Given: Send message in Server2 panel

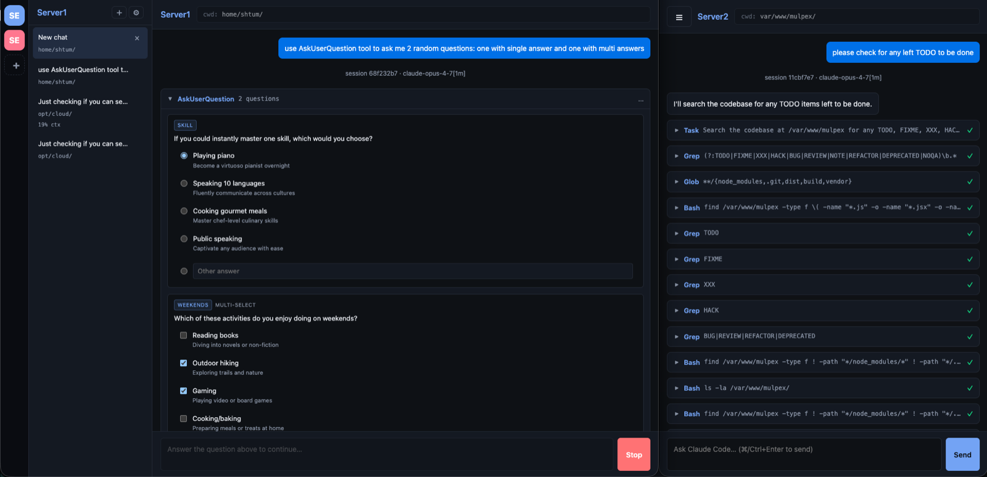Looking at the screenshot, I should (x=962, y=455).
